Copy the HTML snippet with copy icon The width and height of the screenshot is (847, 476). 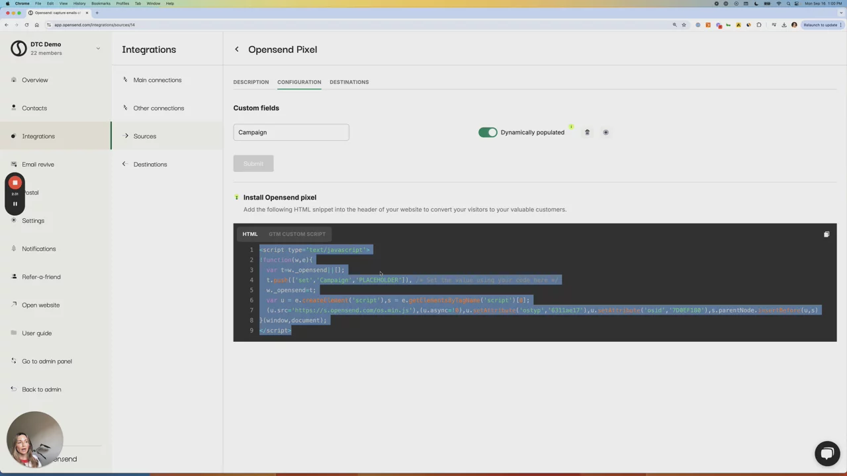point(826,234)
